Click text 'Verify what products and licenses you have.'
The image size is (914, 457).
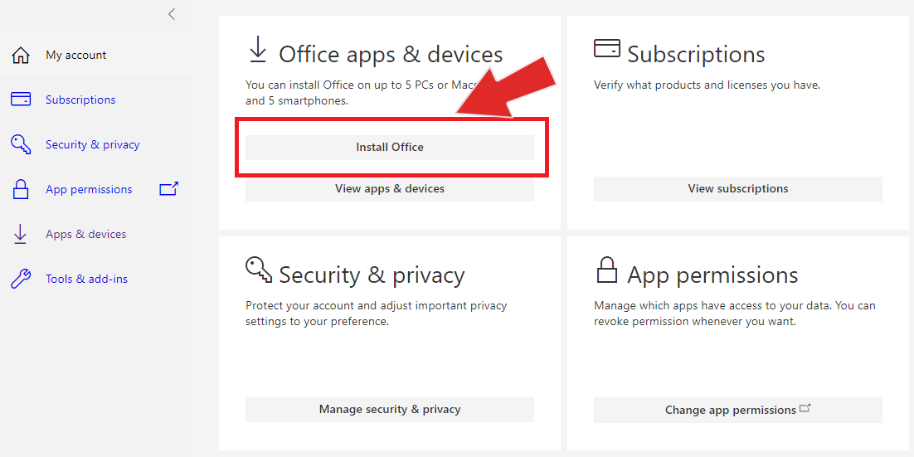[707, 85]
